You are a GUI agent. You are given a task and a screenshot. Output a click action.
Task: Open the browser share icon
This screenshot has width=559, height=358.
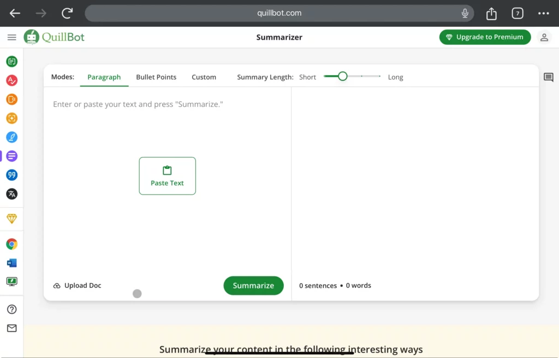491,13
